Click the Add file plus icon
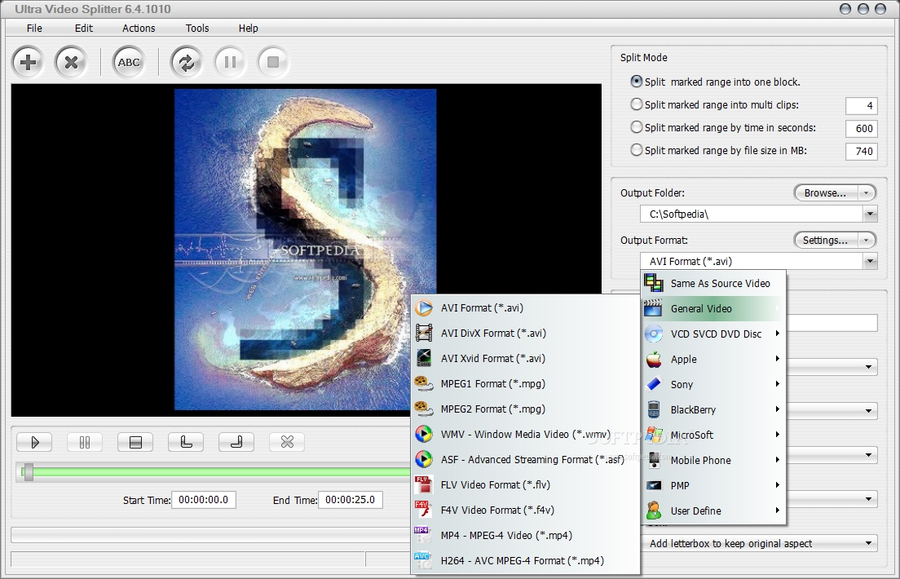Screen dimensions: 900x579 tap(28, 62)
